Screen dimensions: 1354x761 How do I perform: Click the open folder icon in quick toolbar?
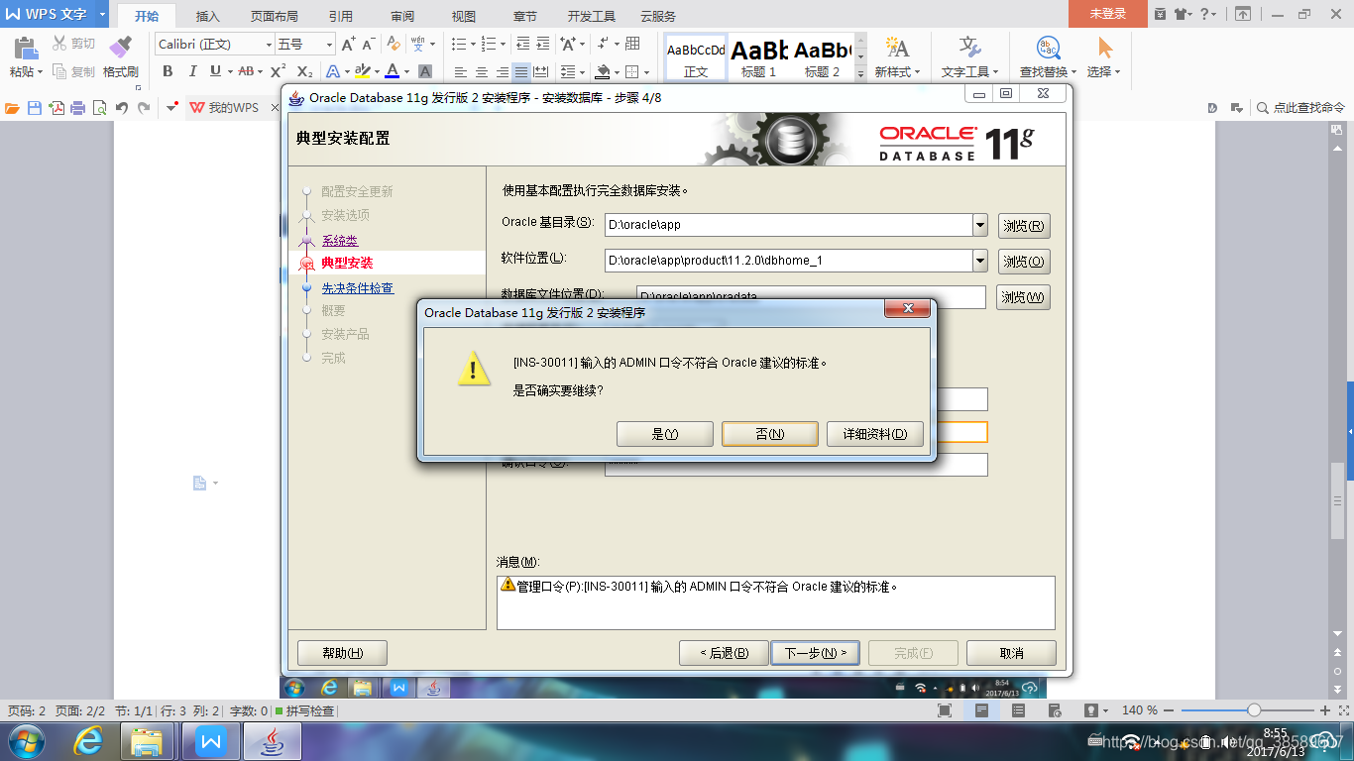pyautogui.click(x=13, y=108)
